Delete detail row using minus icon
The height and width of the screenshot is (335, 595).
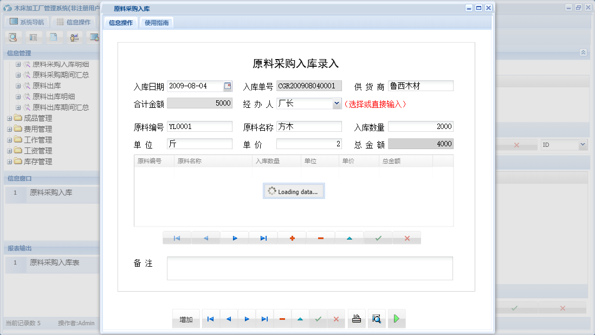320,237
